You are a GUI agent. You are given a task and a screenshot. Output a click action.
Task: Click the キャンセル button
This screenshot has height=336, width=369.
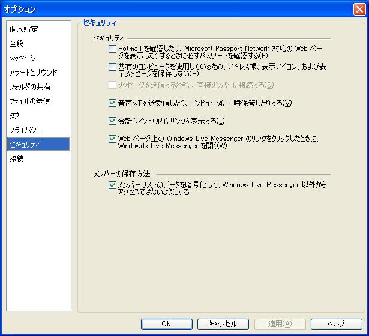[x=223, y=324]
